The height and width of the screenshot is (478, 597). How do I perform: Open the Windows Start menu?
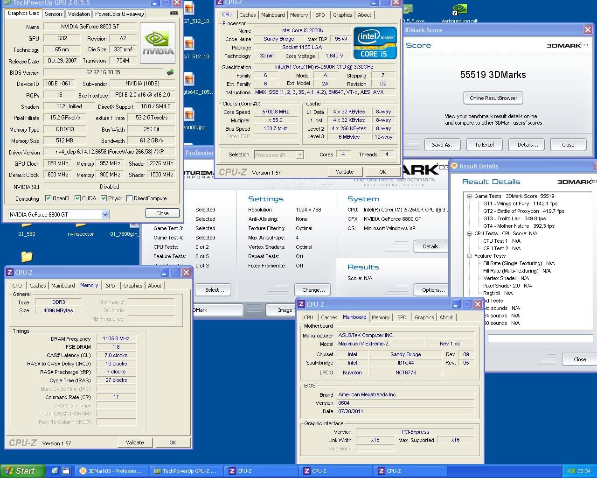pyautogui.click(x=22, y=471)
